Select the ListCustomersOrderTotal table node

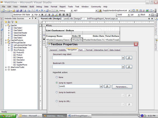(x=22, y=45)
